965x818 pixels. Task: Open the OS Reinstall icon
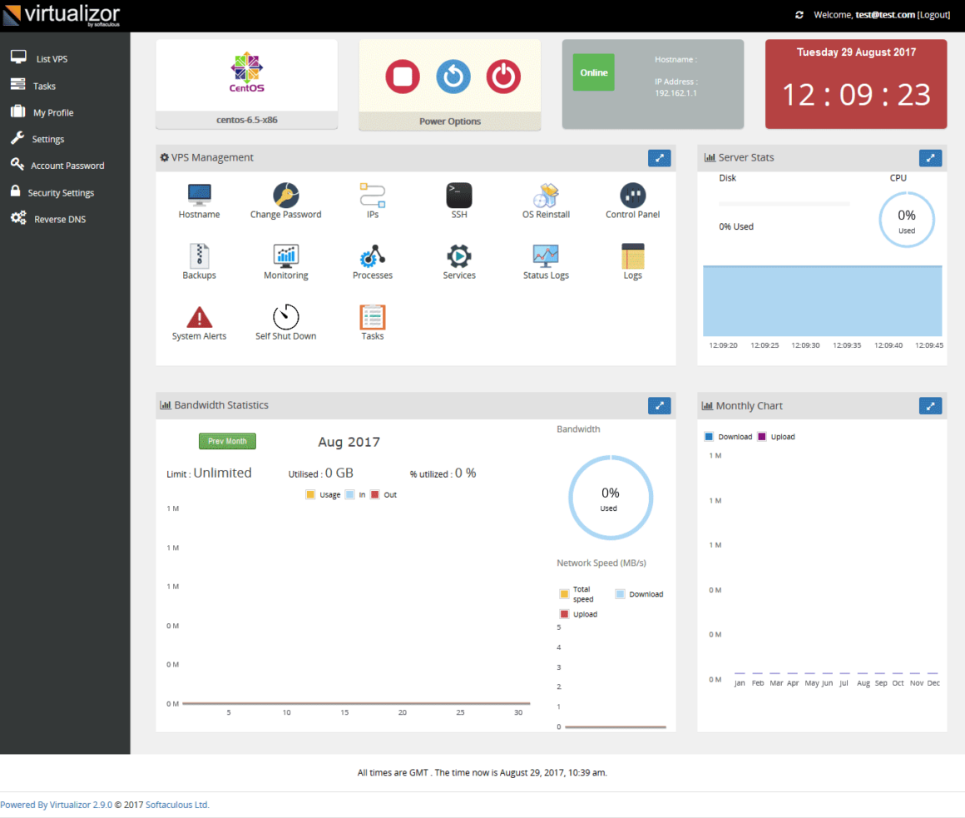click(x=546, y=195)
